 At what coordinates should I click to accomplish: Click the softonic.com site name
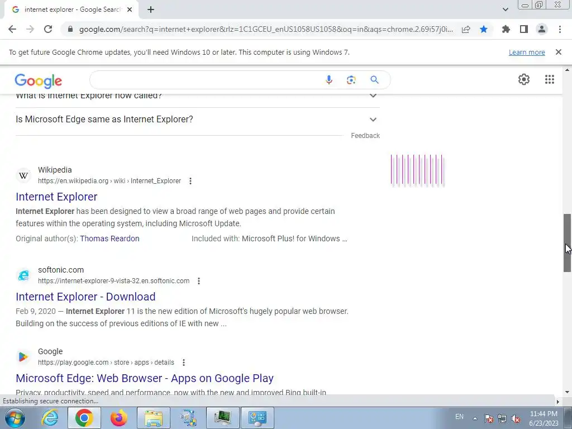(61, 270)
